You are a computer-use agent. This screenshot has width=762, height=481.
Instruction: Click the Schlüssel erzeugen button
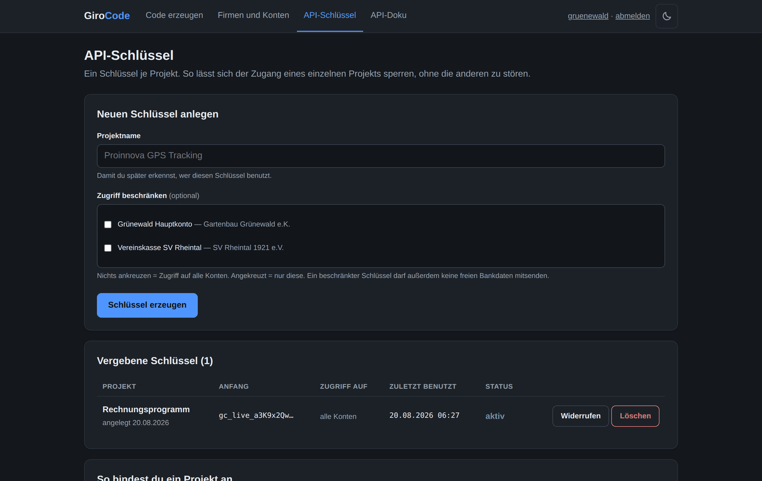click(x=147, y=305)
